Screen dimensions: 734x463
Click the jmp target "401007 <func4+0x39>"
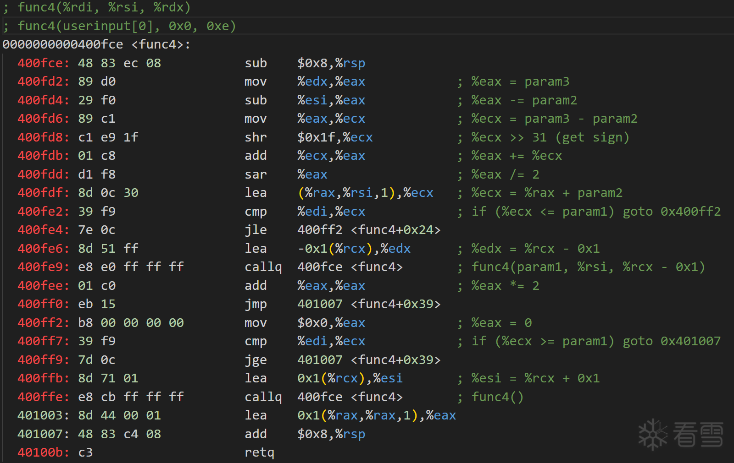pyautogui.click(x=369, y=304)
